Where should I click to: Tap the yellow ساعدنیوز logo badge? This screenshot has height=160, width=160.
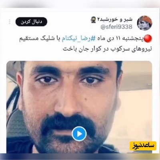[143, 146]
